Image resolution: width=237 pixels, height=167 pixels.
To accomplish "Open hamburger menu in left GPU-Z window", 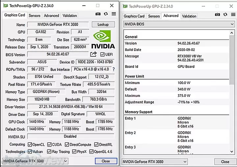I will 114,14.
